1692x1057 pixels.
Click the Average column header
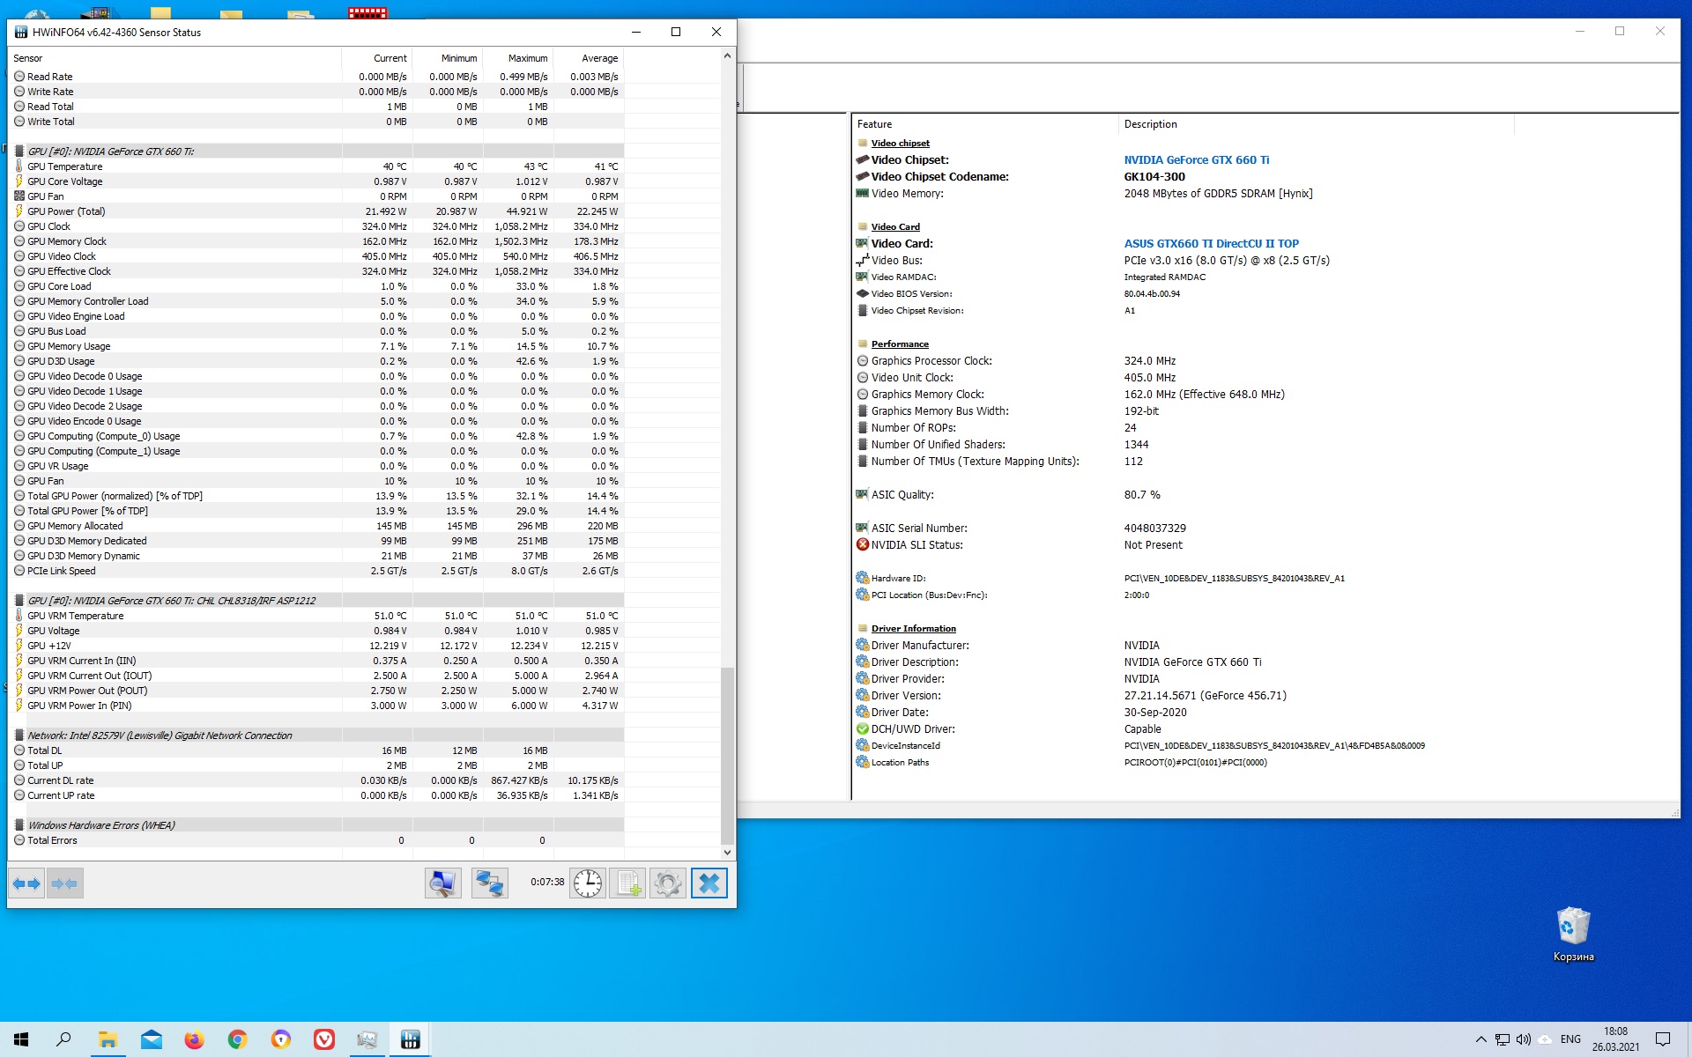pos(599,58)
